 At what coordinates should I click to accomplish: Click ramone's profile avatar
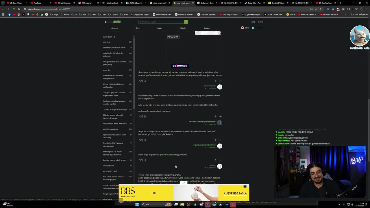click(220, 166)
